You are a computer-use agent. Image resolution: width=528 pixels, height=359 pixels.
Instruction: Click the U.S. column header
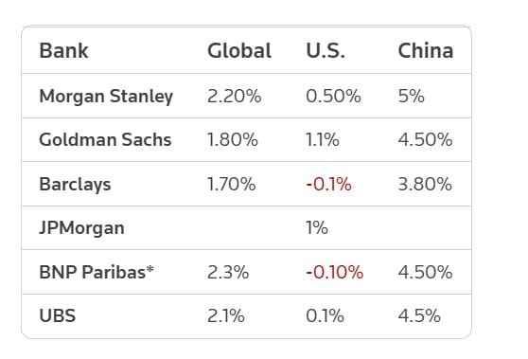pos(326,51)
